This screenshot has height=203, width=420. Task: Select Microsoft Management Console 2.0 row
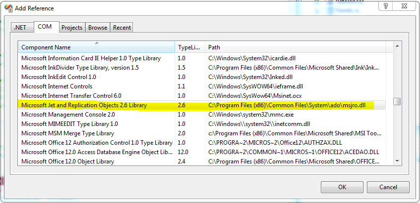point(202,115)
